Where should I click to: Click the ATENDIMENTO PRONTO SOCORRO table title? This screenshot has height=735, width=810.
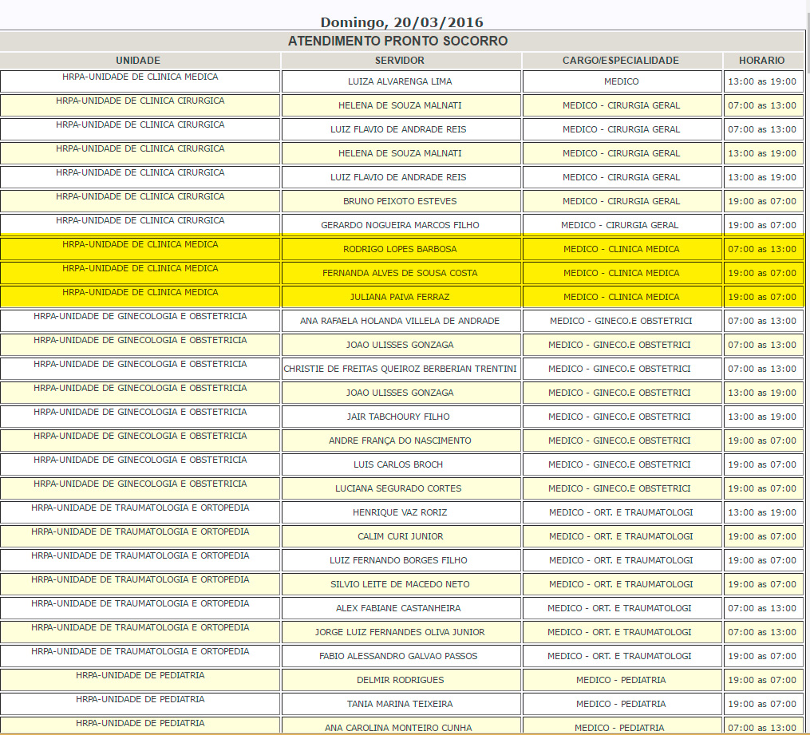point(397,41)
